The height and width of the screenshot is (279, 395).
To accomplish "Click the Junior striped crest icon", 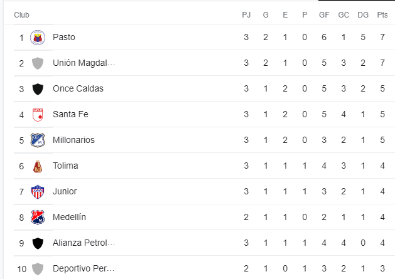I will pos(38,192).
